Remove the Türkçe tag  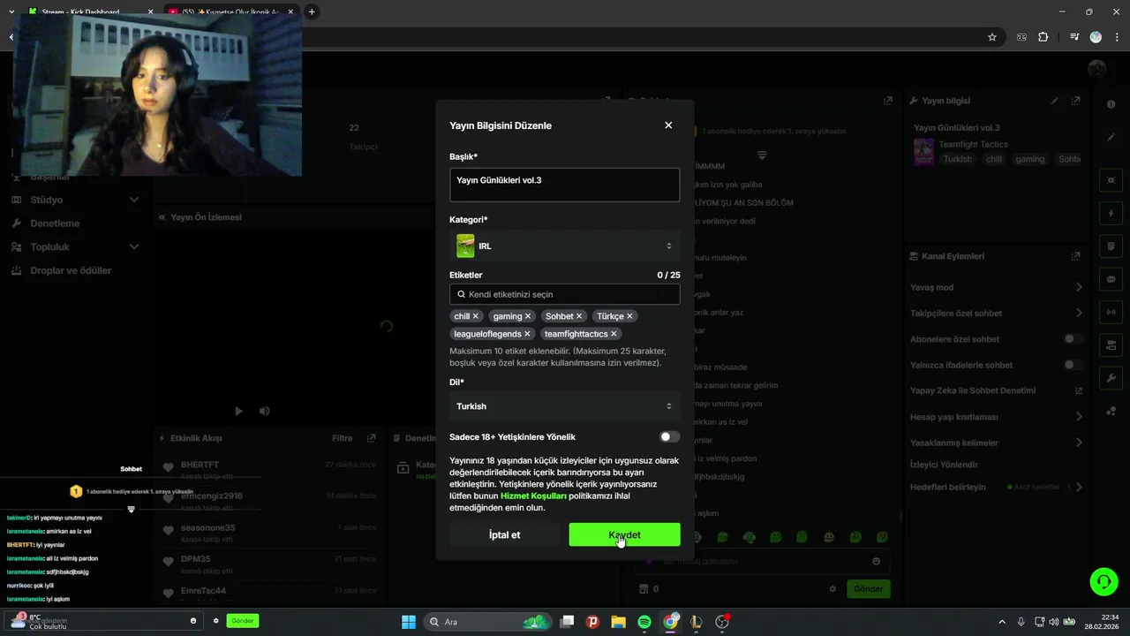[629, 316]
